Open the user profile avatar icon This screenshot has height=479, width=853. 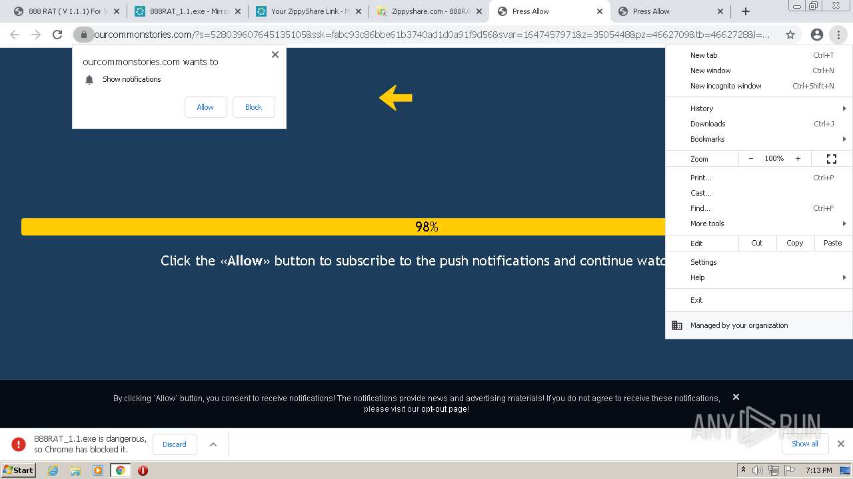(817, 35)
